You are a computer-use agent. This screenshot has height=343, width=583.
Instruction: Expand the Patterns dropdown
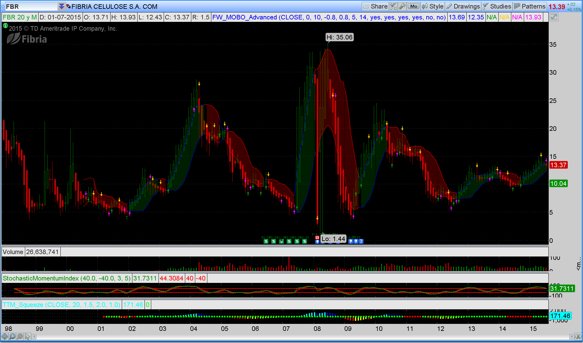[530, 6]
